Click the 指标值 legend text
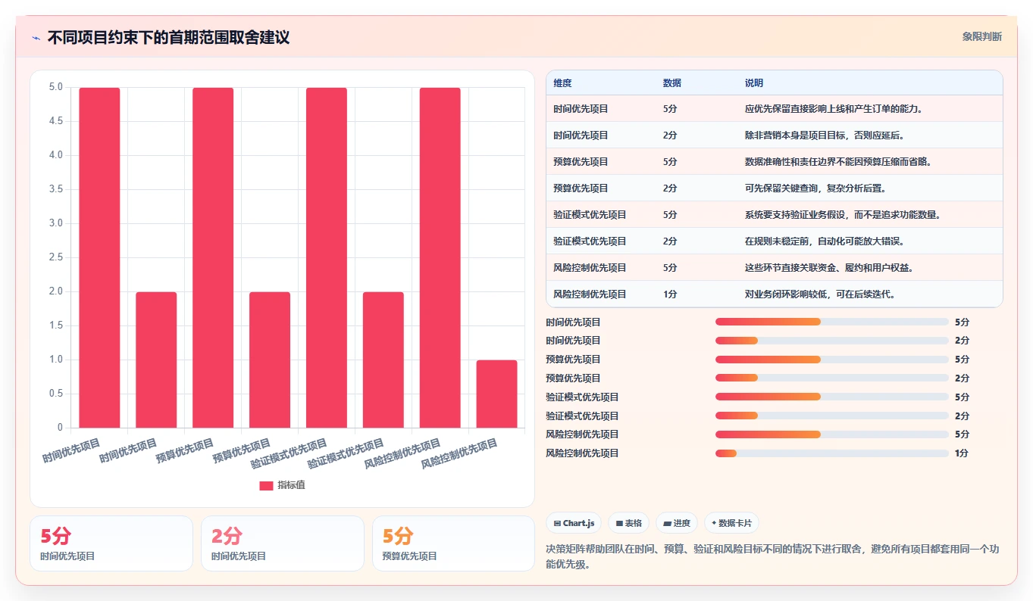This screenshot has width=1033, height=601. pyautogui.click(x=291, y=485)
